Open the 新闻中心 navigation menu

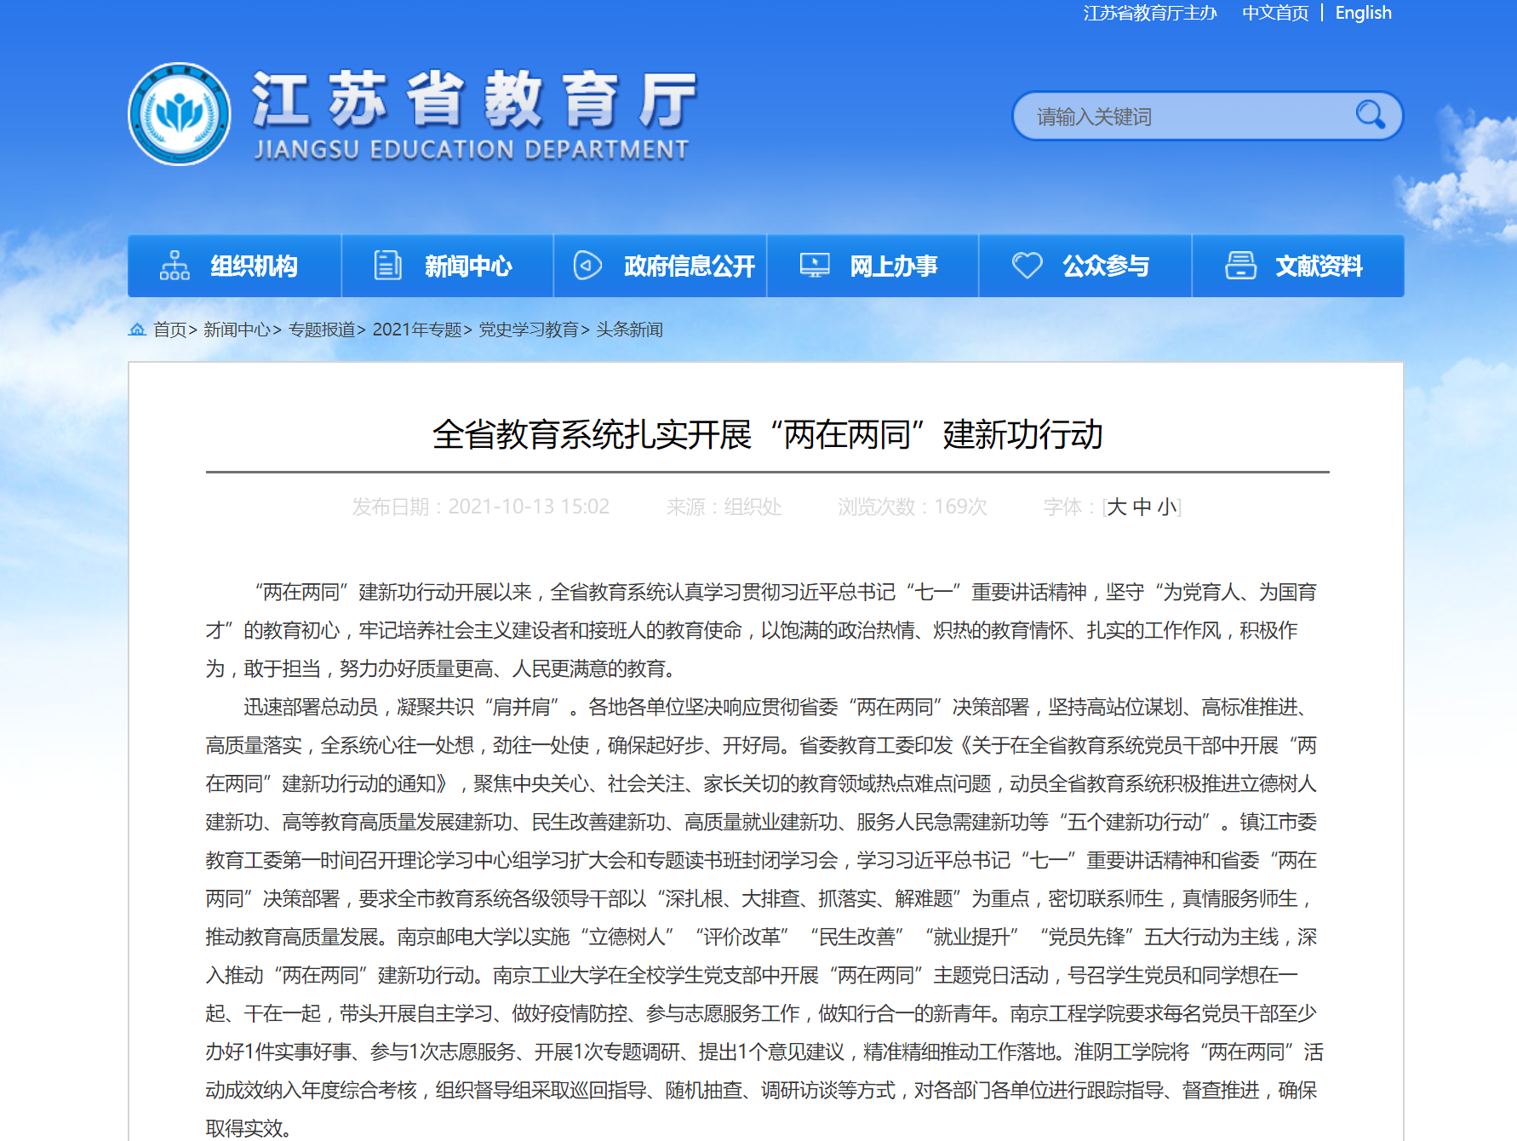(x=467, y=267)
